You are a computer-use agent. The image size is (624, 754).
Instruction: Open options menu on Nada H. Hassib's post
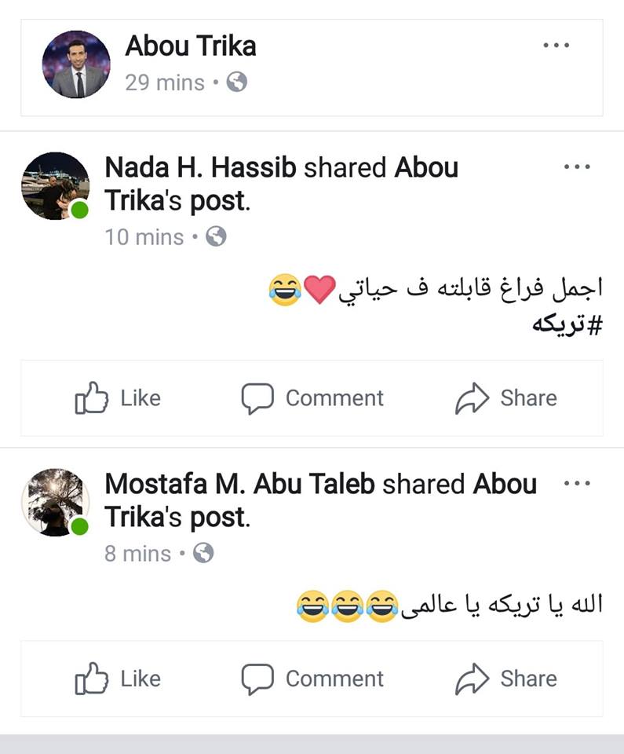576,167
